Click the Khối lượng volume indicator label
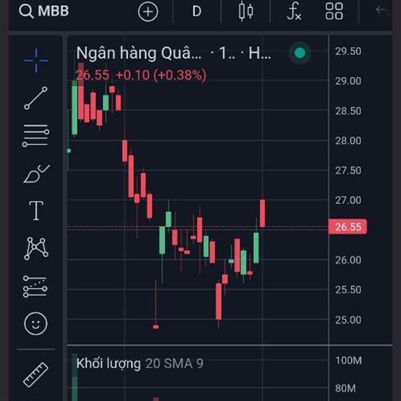The image size is (401, 401). (x=108, y=364)
